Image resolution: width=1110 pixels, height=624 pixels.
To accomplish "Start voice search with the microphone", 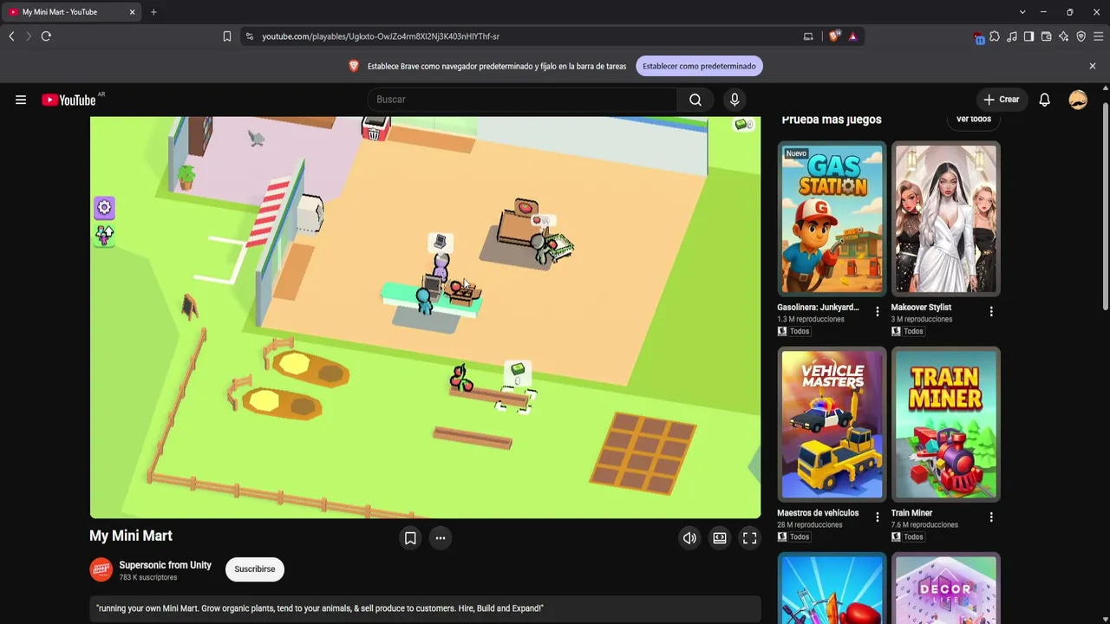I will (x=735, y=100).
